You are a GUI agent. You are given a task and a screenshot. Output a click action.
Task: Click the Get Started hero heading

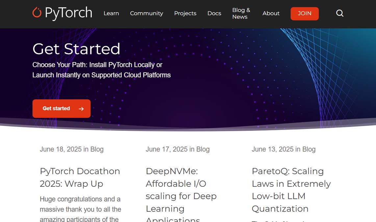[x=76, y=49]
